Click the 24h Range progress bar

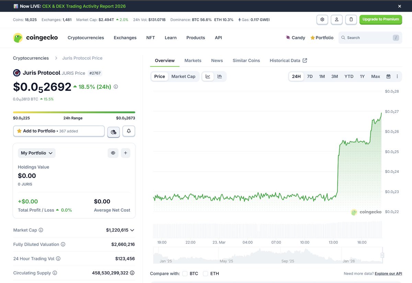[74, 112]
